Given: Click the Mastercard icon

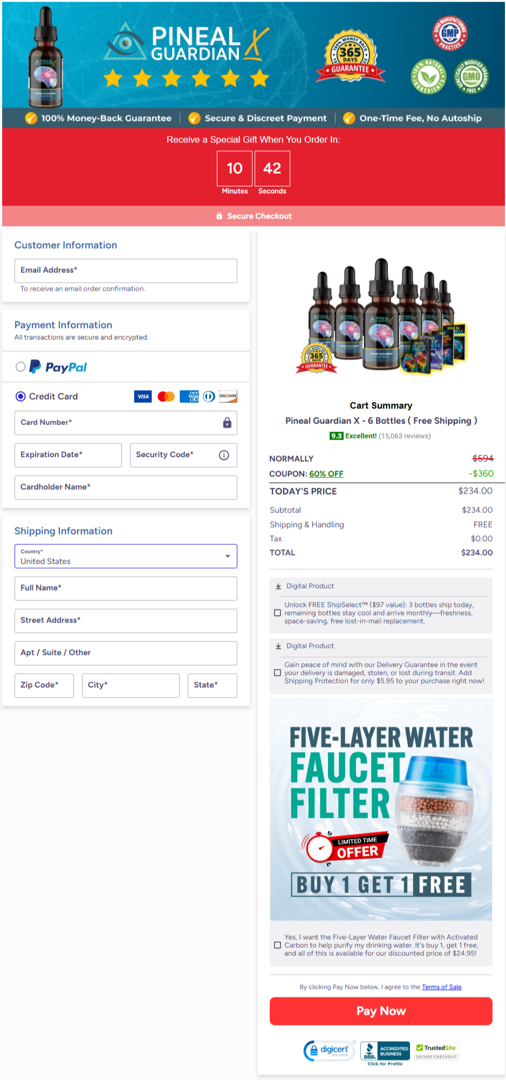Looking at the screenshot, I should coord(166,397).
